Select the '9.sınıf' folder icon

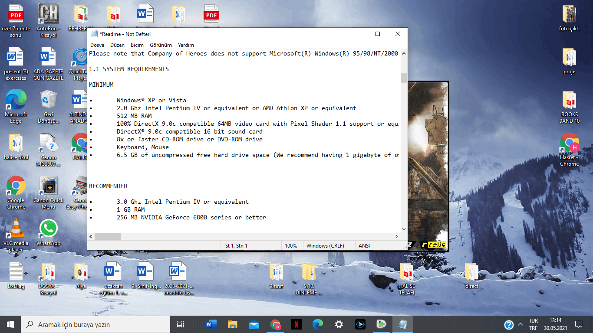276,275
